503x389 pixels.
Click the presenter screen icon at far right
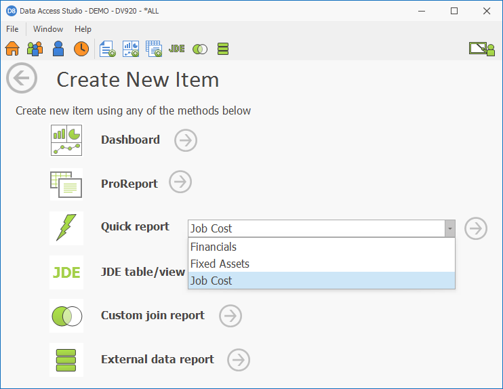[x=482, y=49]
